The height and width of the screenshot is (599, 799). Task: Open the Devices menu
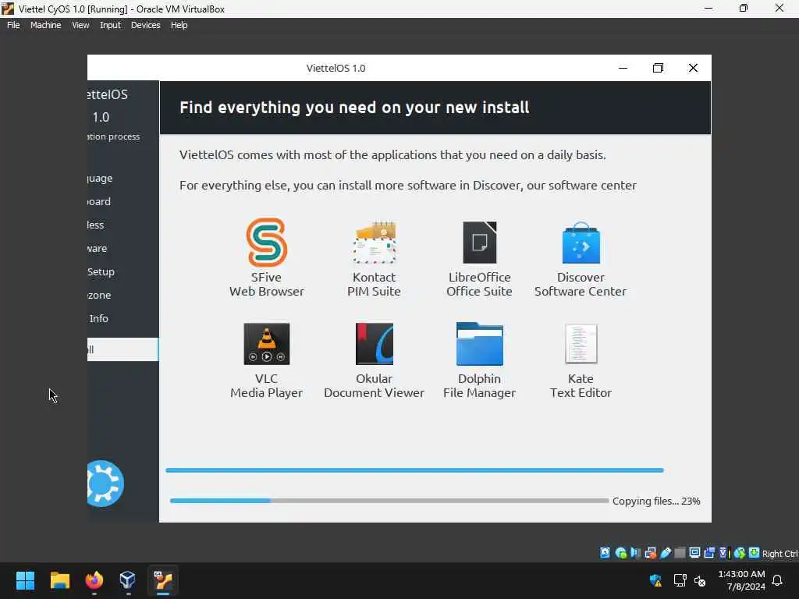146,25
